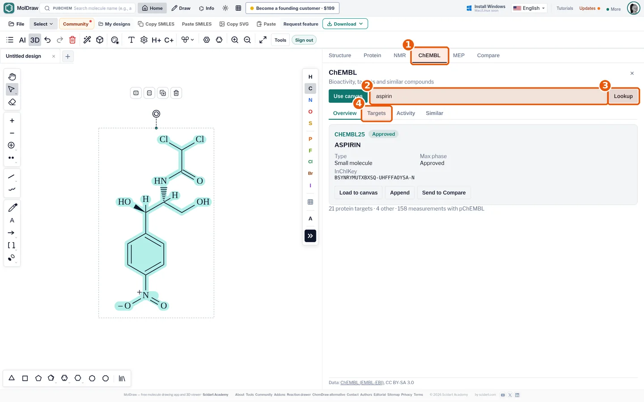Expand the element palette double-chevron button
Screen dimensions: 644x402
310,236
